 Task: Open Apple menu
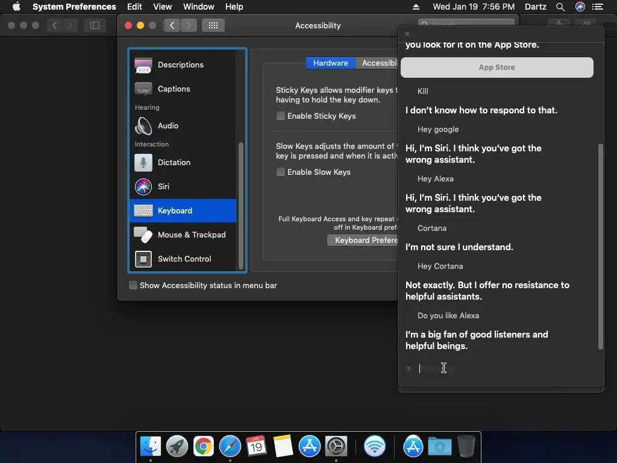(x=16, y=7)
